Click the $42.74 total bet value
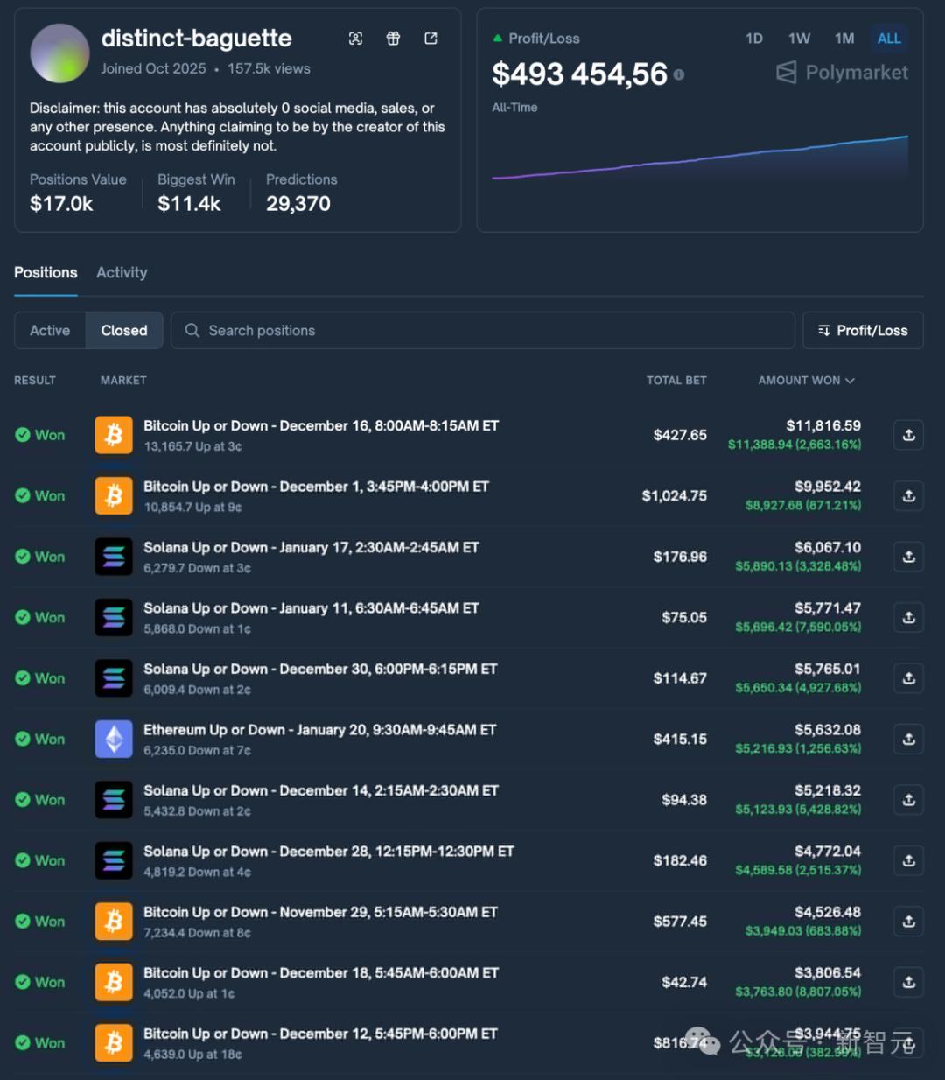This screenshot has width=945, height=1080. (684, 982)
